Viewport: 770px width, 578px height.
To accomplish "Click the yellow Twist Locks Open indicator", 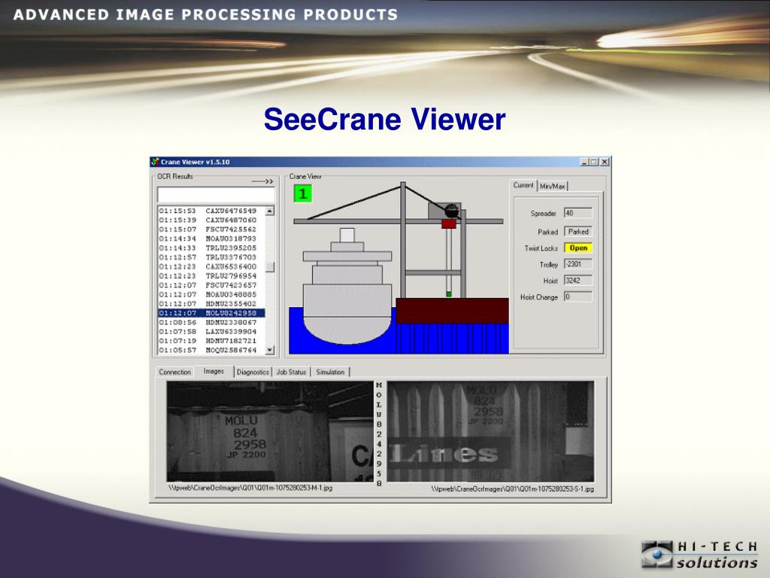I will coord(578,248).
